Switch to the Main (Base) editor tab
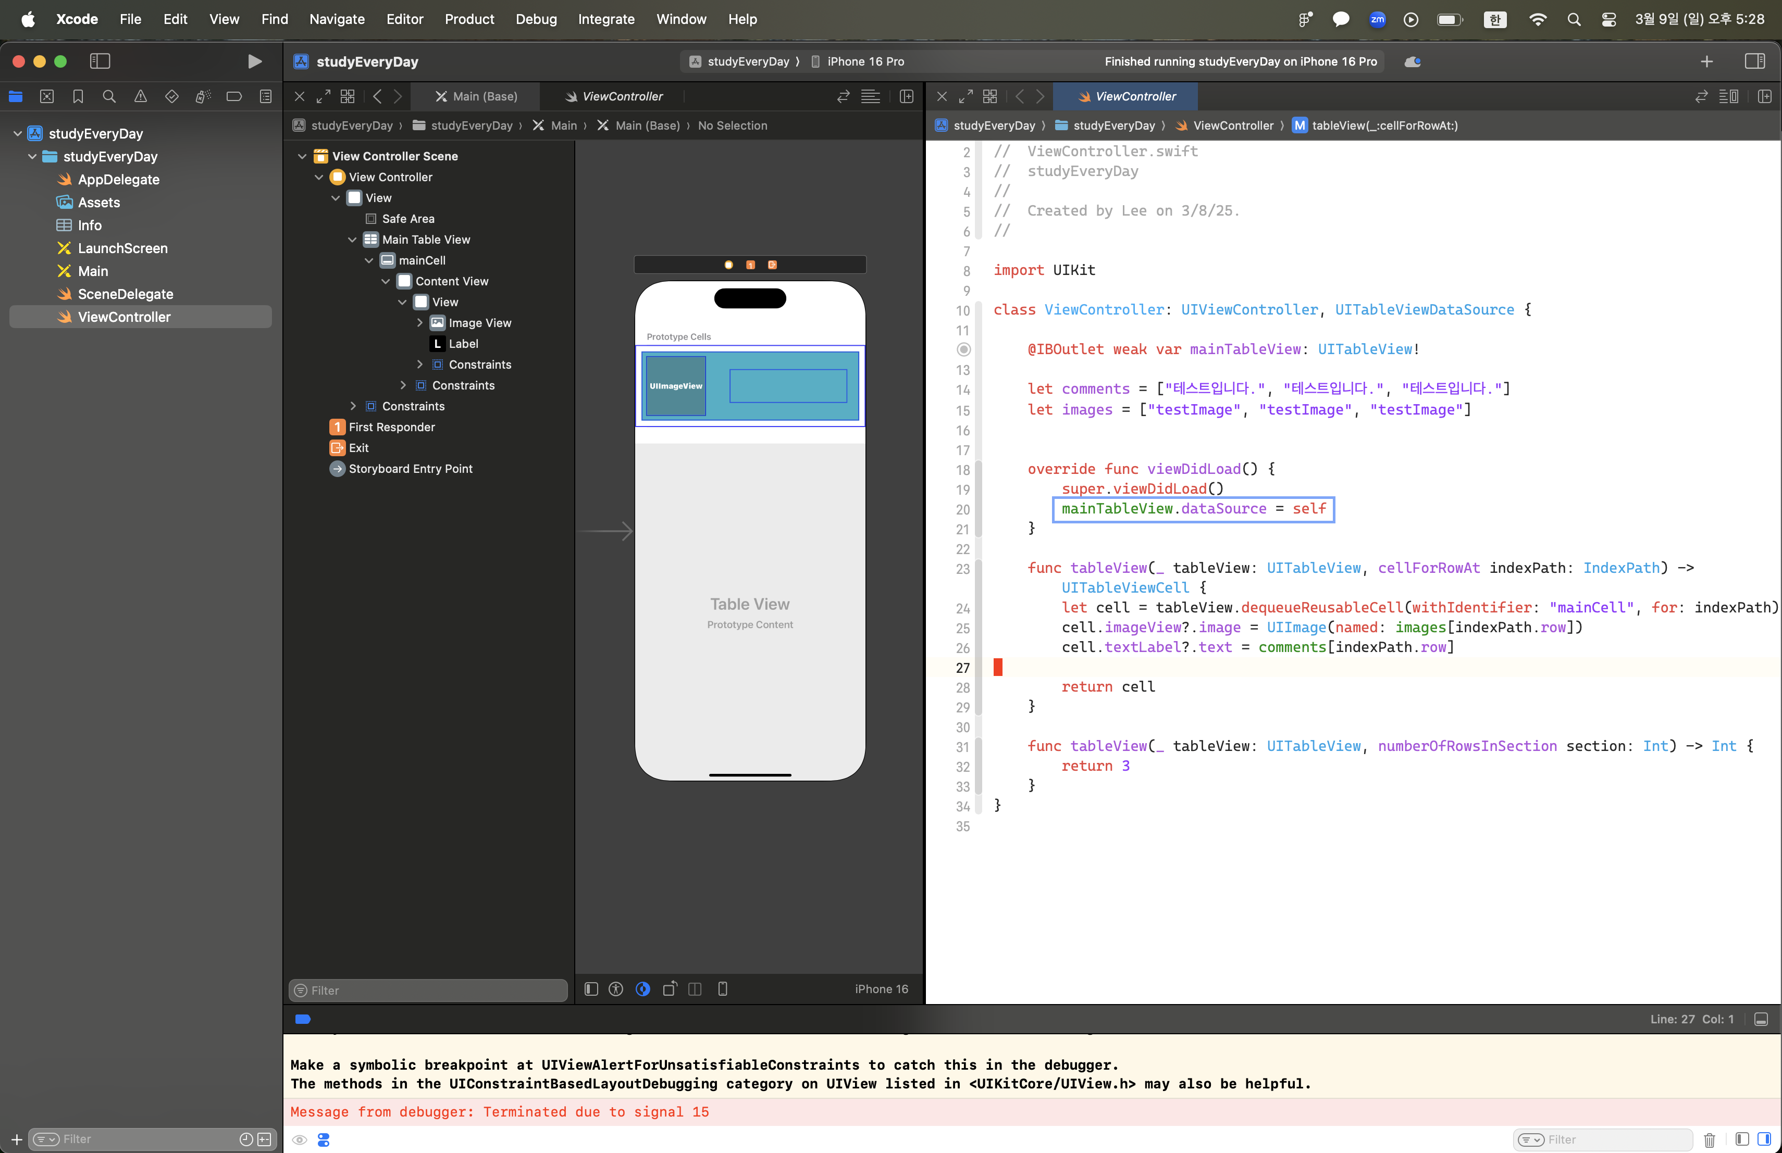Image resolution: width=1782 pixels, height=1153 pixels. 477,96
